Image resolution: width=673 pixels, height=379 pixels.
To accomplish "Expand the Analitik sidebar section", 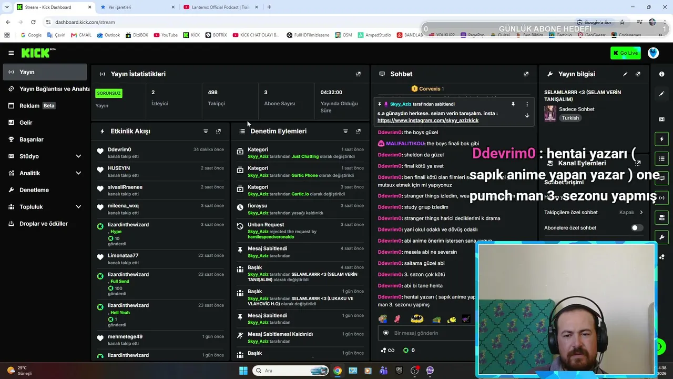I will point(78,173).
